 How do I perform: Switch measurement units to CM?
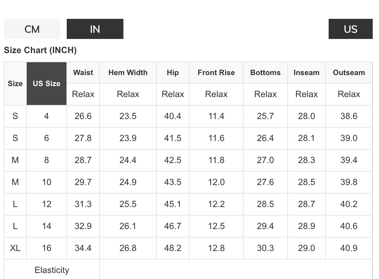click(x=32, y=29)
